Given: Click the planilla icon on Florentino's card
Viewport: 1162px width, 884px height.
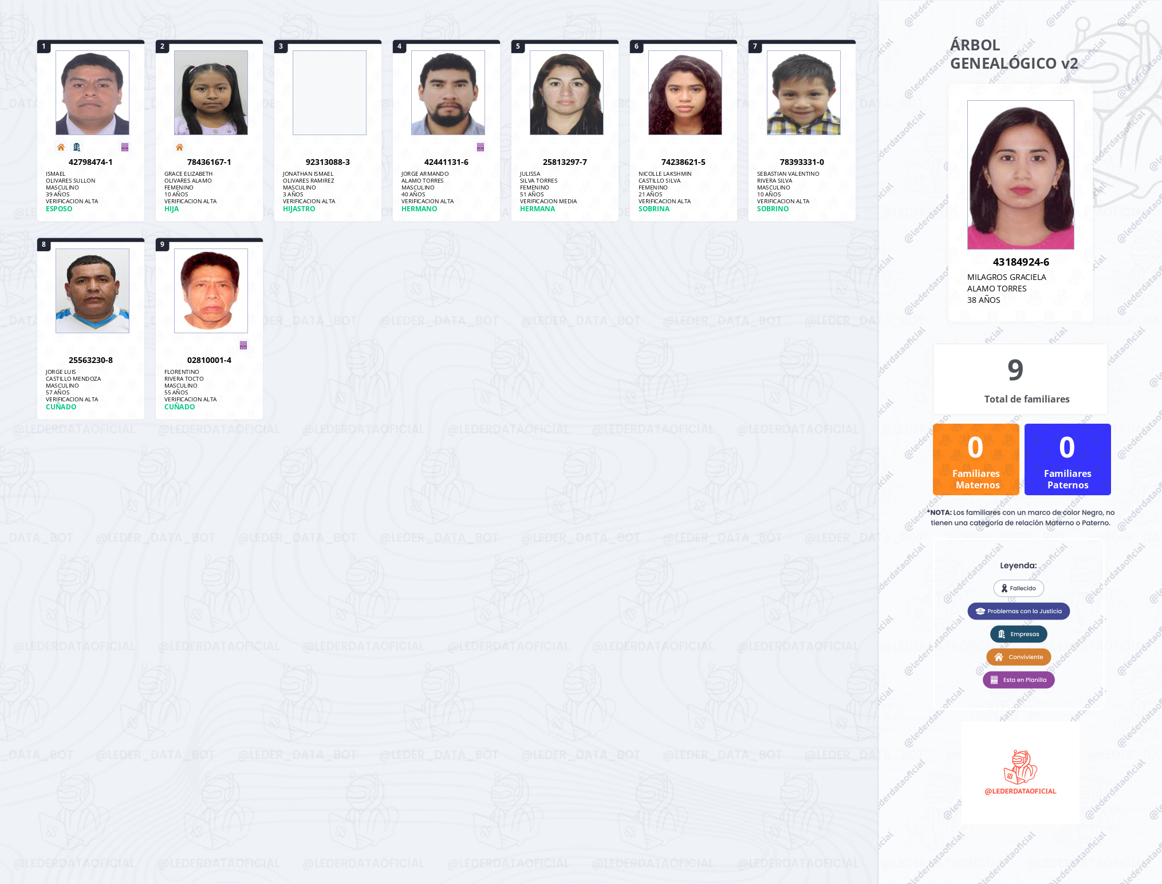Looking at the screenshot, I should (243, 345).
